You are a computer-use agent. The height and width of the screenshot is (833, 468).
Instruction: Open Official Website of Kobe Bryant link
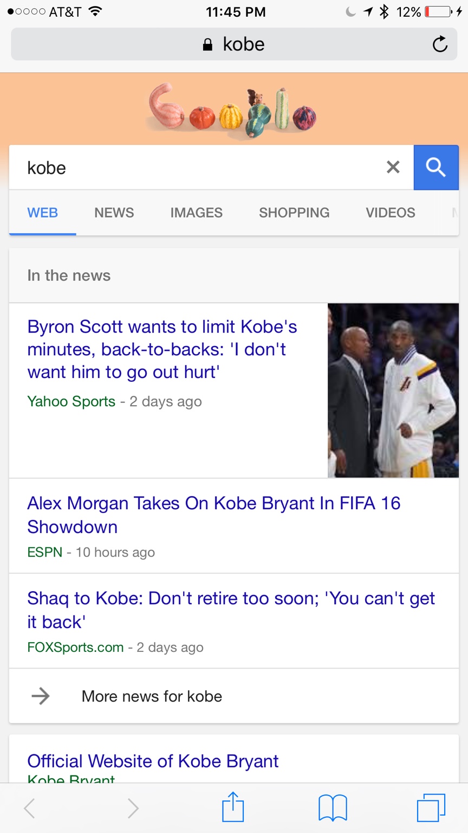(x=153, y=761)
